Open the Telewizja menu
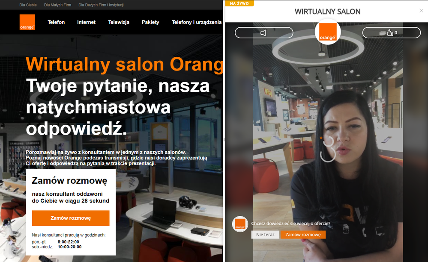428x262 pixels. [119, 22]
